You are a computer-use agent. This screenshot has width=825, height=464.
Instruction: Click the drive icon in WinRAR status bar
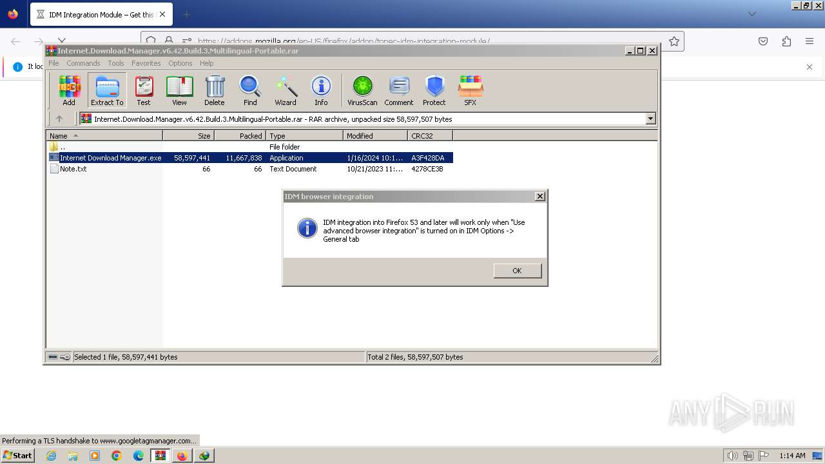[53, 357]
